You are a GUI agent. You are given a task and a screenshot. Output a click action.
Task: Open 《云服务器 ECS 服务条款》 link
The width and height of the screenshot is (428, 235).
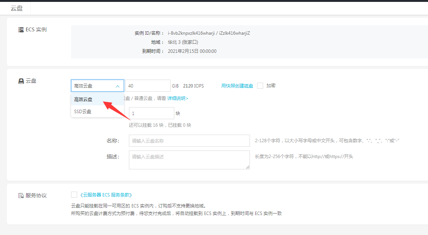(x=106, y=195)
